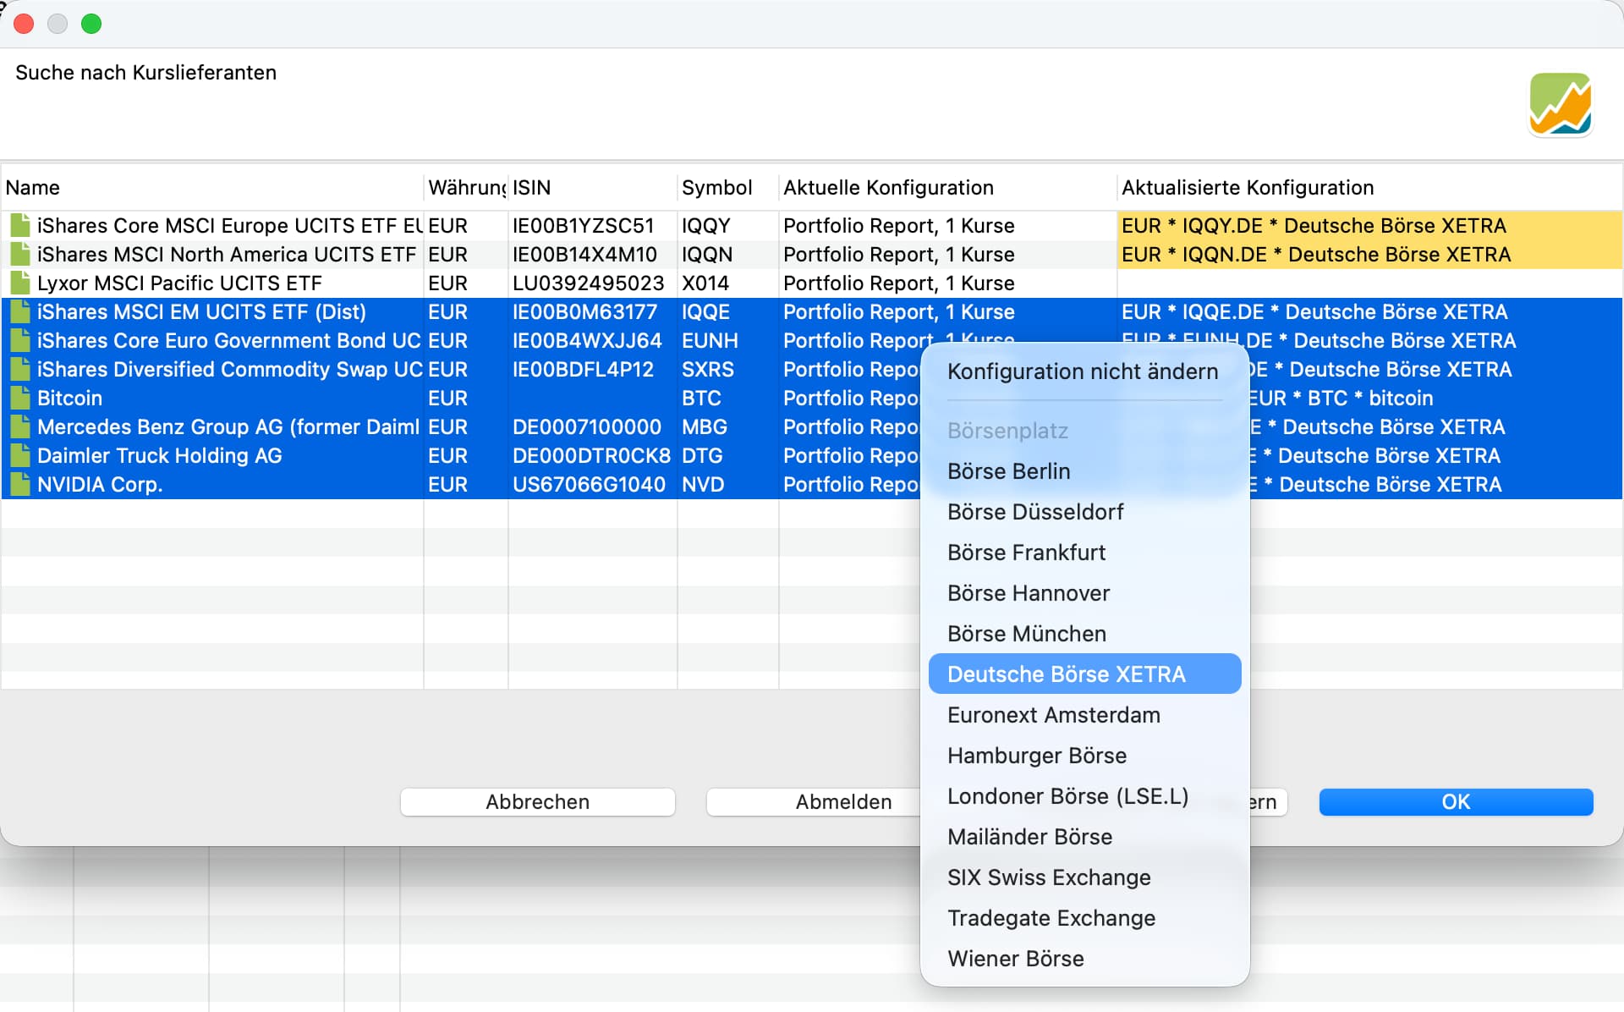Viewport: 1624px width, 1012px height.
Task: Select Londoner Börse (LSE.L) entry
Action: click(x=1067, y=796)
